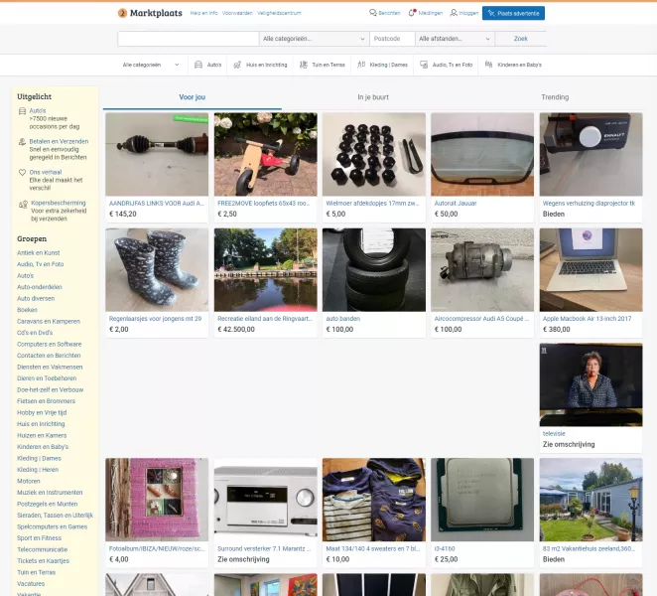
Task: Click the Betalen en Verzenden sidebar icon
Action: tap(22, 142)
